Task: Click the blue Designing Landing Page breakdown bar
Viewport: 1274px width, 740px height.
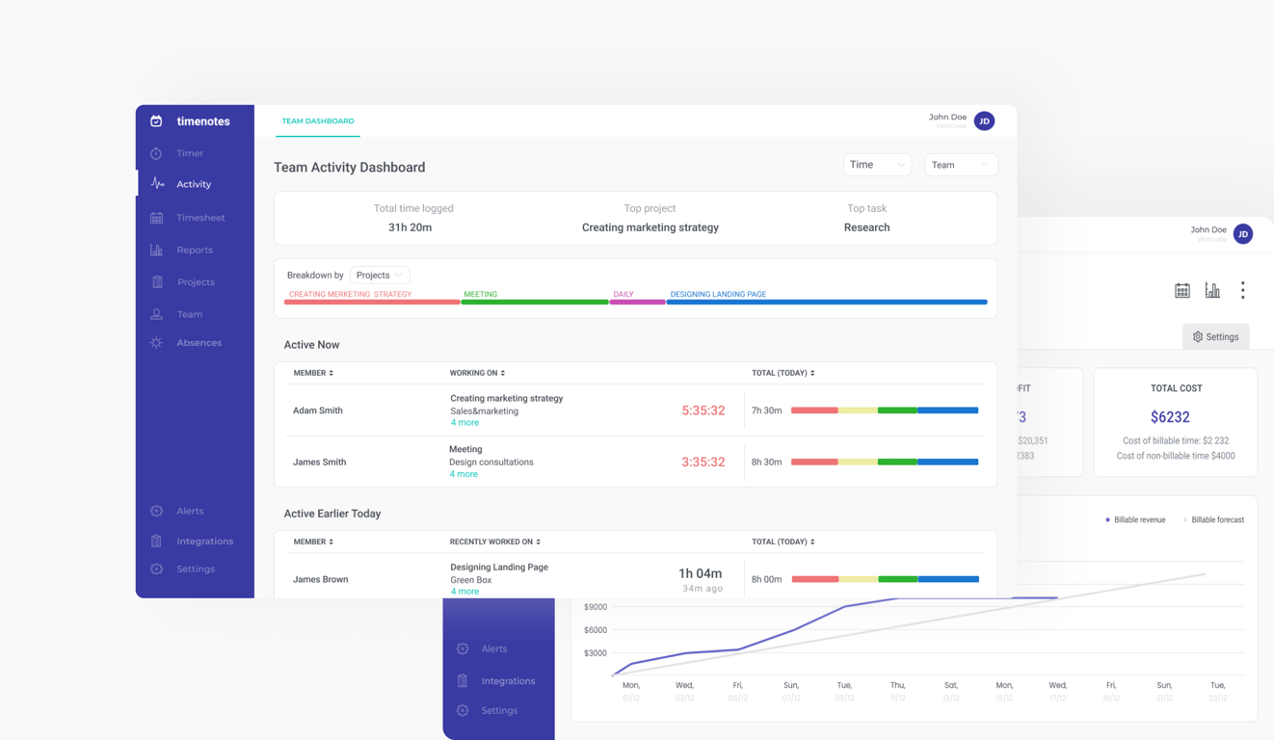Action: 827,302
